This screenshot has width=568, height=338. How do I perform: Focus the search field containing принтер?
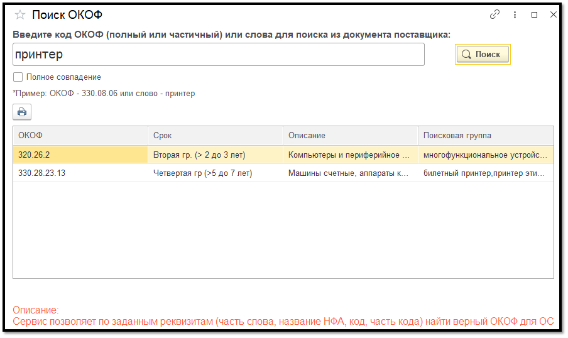point(219,54)
